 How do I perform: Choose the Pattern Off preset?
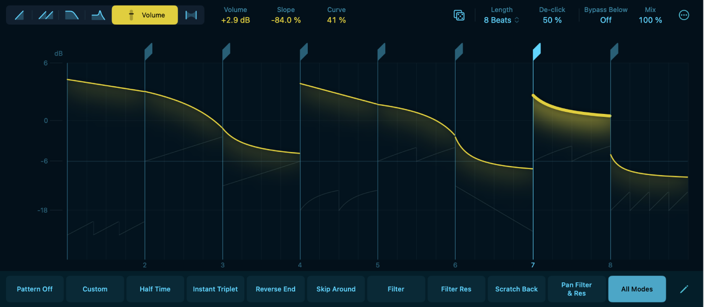tap(35, 289)
